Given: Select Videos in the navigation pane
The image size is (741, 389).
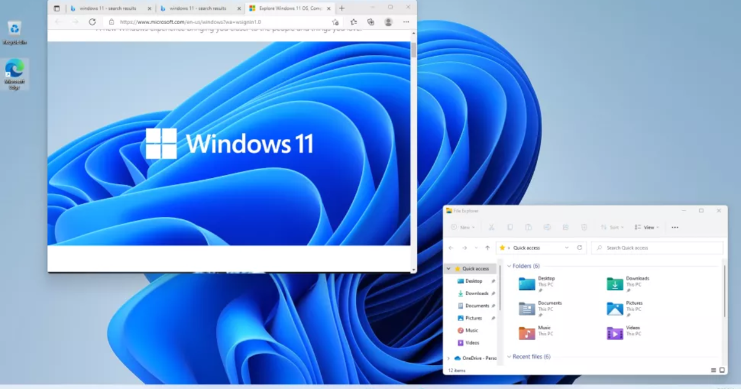Looking at the screenshot, I should pos(472,343).
